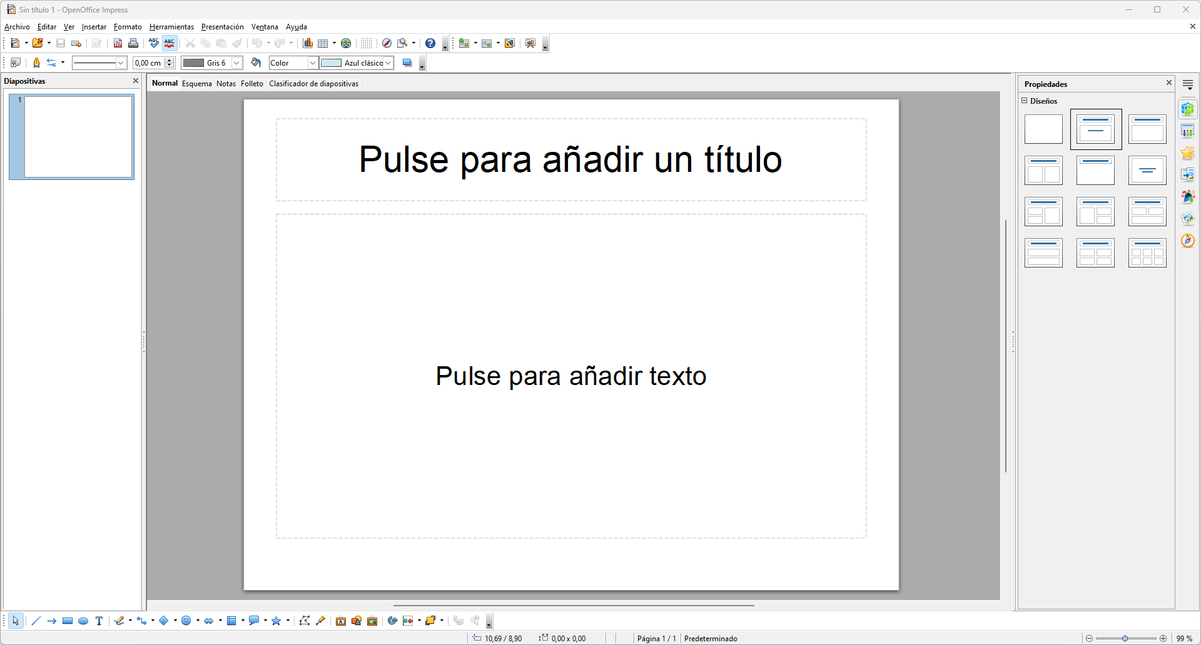1201x645 pixels.
Task: Switch to the Esquema tab
Action: 197,83
